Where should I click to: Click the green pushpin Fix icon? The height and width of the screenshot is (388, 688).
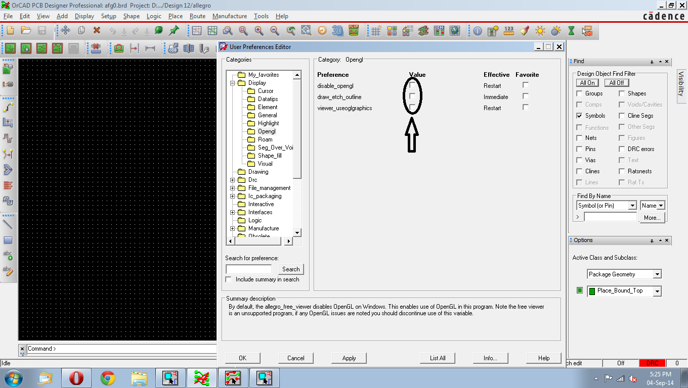coord(174,31)
